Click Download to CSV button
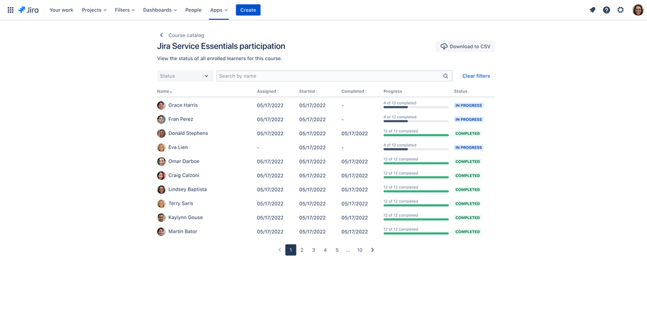The image size is (647, 316). coord(465,47)
